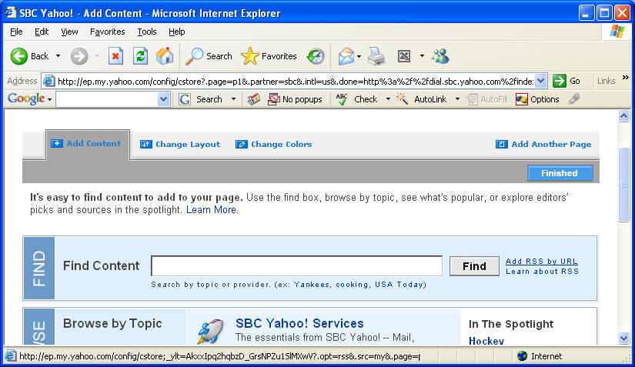Click the Edit page toolbar icon
635x367 pixels.
(404, 56)
